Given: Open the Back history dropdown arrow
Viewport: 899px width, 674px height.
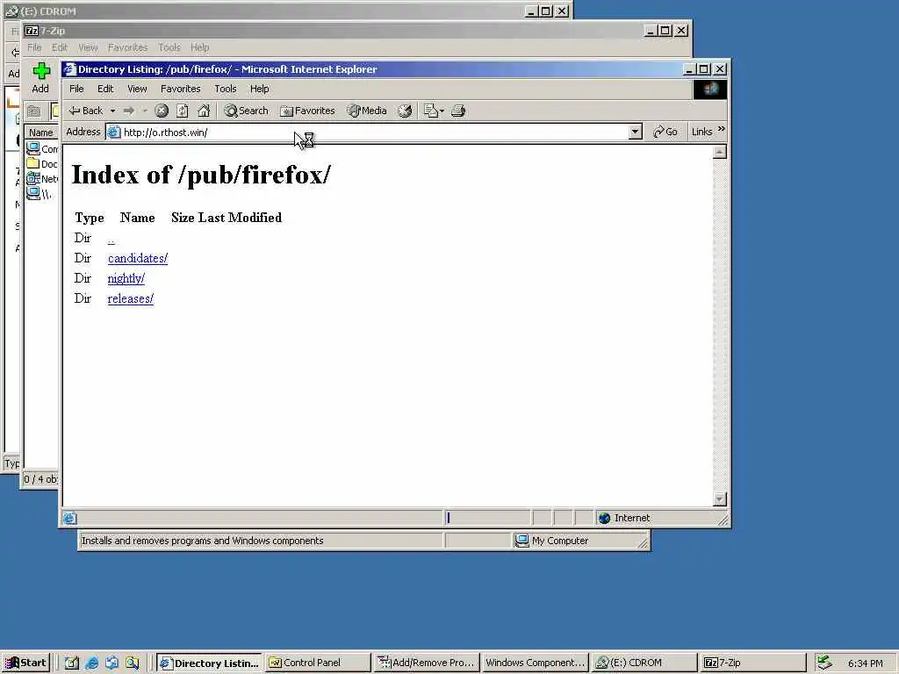Looking at the screenshot, I should [x=113, y=111].
